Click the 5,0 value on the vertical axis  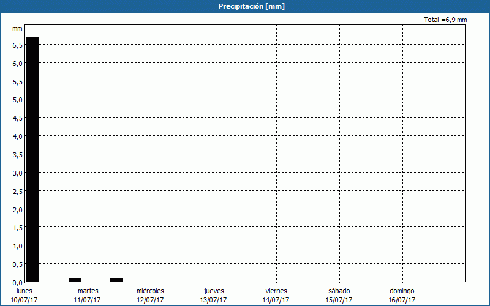pyautogui.click(x=17, y=99)
